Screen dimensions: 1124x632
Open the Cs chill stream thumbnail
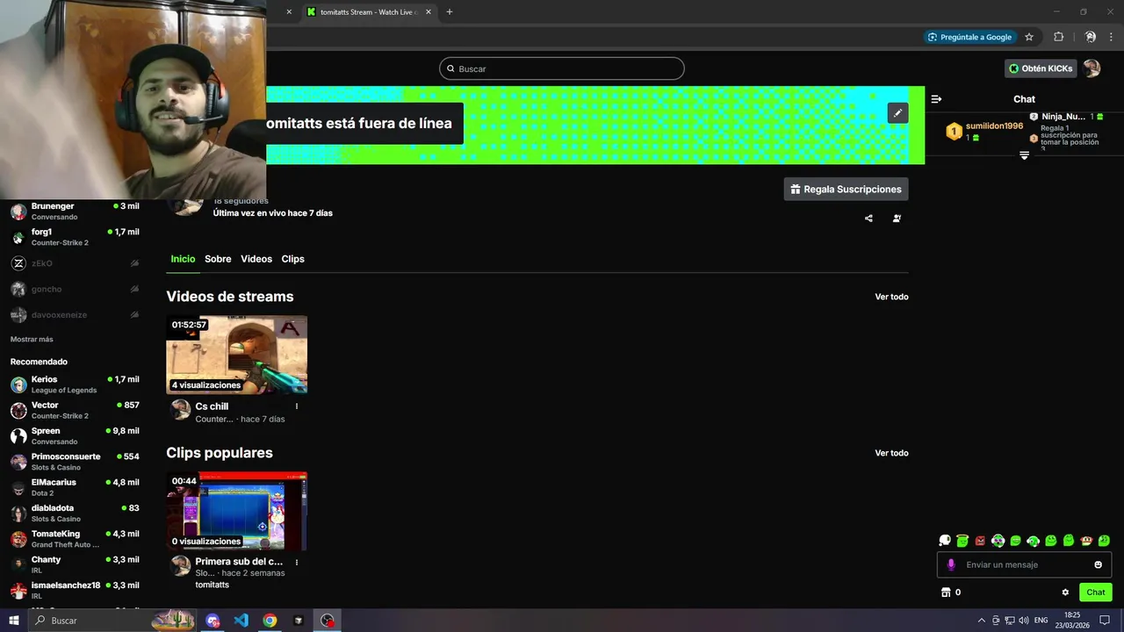(236, 355)
